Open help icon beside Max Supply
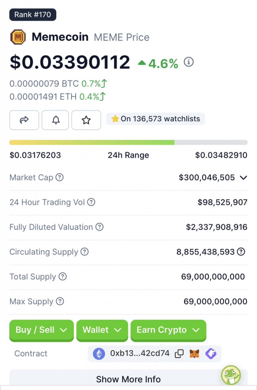The image size is (257, 390). tap(60, 301)
